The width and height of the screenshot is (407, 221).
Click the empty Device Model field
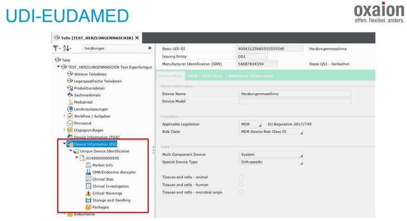pos(295,101)
